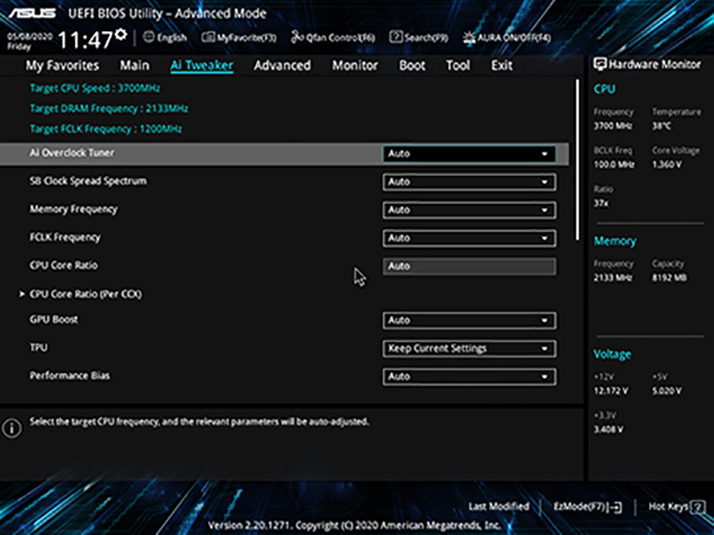Screen dimensions: 714x535
Task: Open Performance Bias dropdown
Action: (x=469, y=377)
